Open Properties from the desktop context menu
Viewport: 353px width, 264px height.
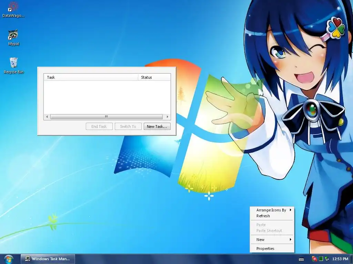point(272,249)
